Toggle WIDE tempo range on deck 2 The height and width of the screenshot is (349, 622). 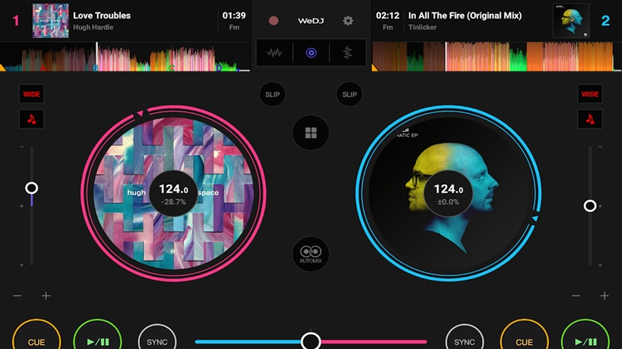click(590, 94)
